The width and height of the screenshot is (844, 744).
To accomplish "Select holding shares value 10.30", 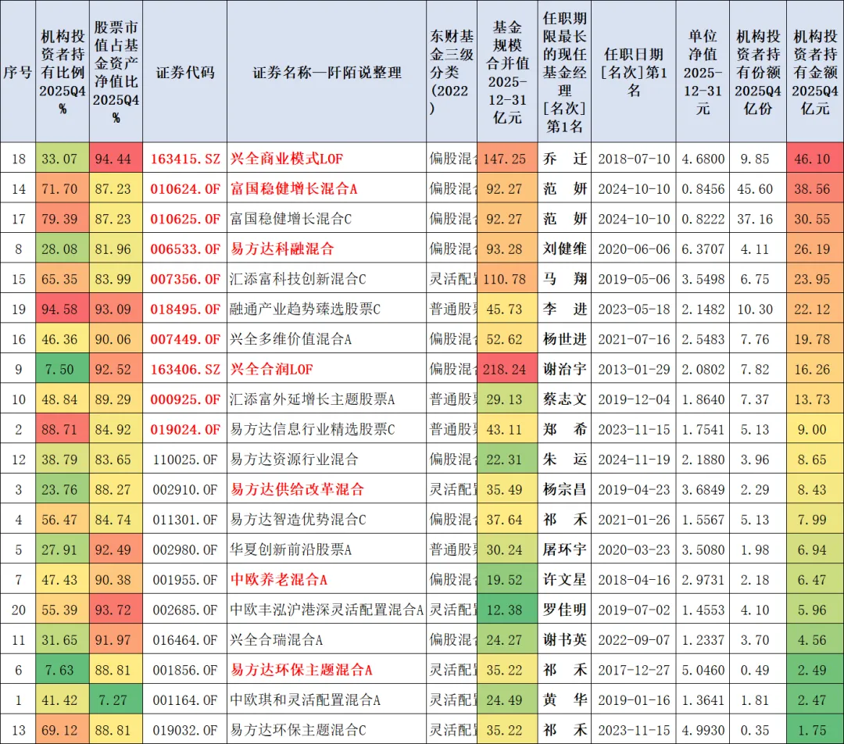I will tap(755, 309).
